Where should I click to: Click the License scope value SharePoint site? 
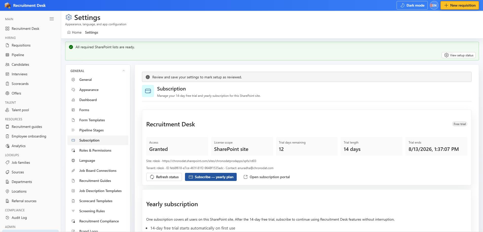coord(231,149)
